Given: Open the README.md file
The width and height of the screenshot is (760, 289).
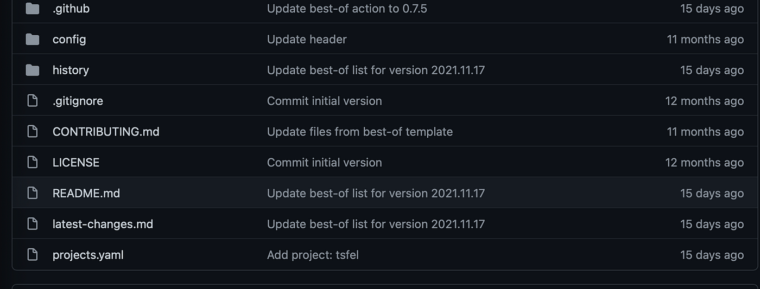Looking at the screenshot, I should pyautogui.click(x=86, y=193).
